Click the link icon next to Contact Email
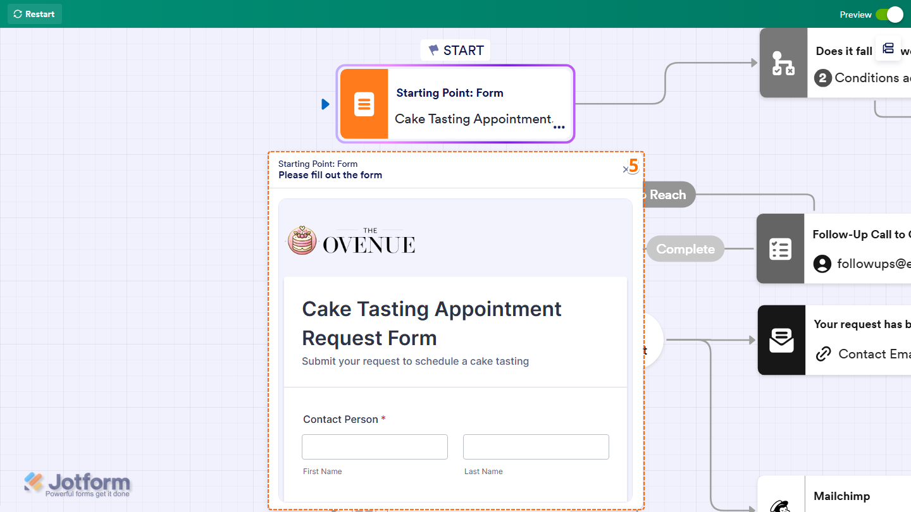Viewport: 911px width, 512px height. 822,354
